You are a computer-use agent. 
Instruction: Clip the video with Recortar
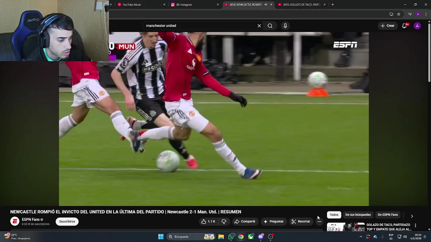point(301,221)
